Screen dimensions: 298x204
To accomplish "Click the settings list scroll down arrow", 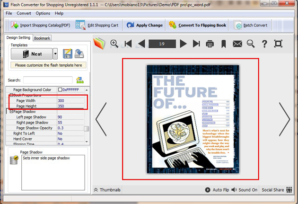I will (x=87, y=142).
